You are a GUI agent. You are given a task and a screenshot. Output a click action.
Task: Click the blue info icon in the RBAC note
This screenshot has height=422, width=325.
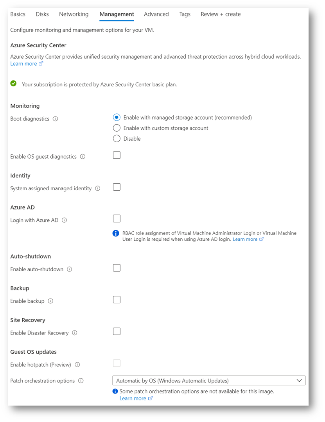pyautogui.click(x=115, y=233)
